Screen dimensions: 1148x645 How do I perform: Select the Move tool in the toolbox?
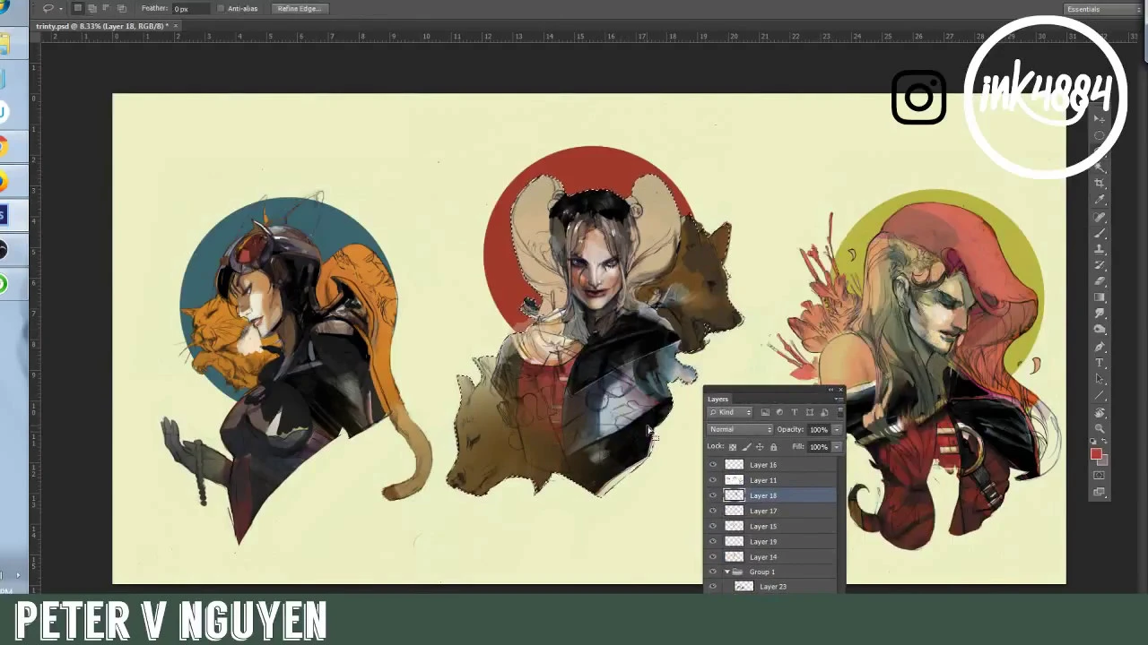pyautogui.click(x=1100, y=118)
